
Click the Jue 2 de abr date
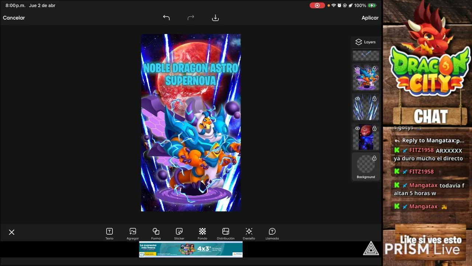(x=42, y=6)
